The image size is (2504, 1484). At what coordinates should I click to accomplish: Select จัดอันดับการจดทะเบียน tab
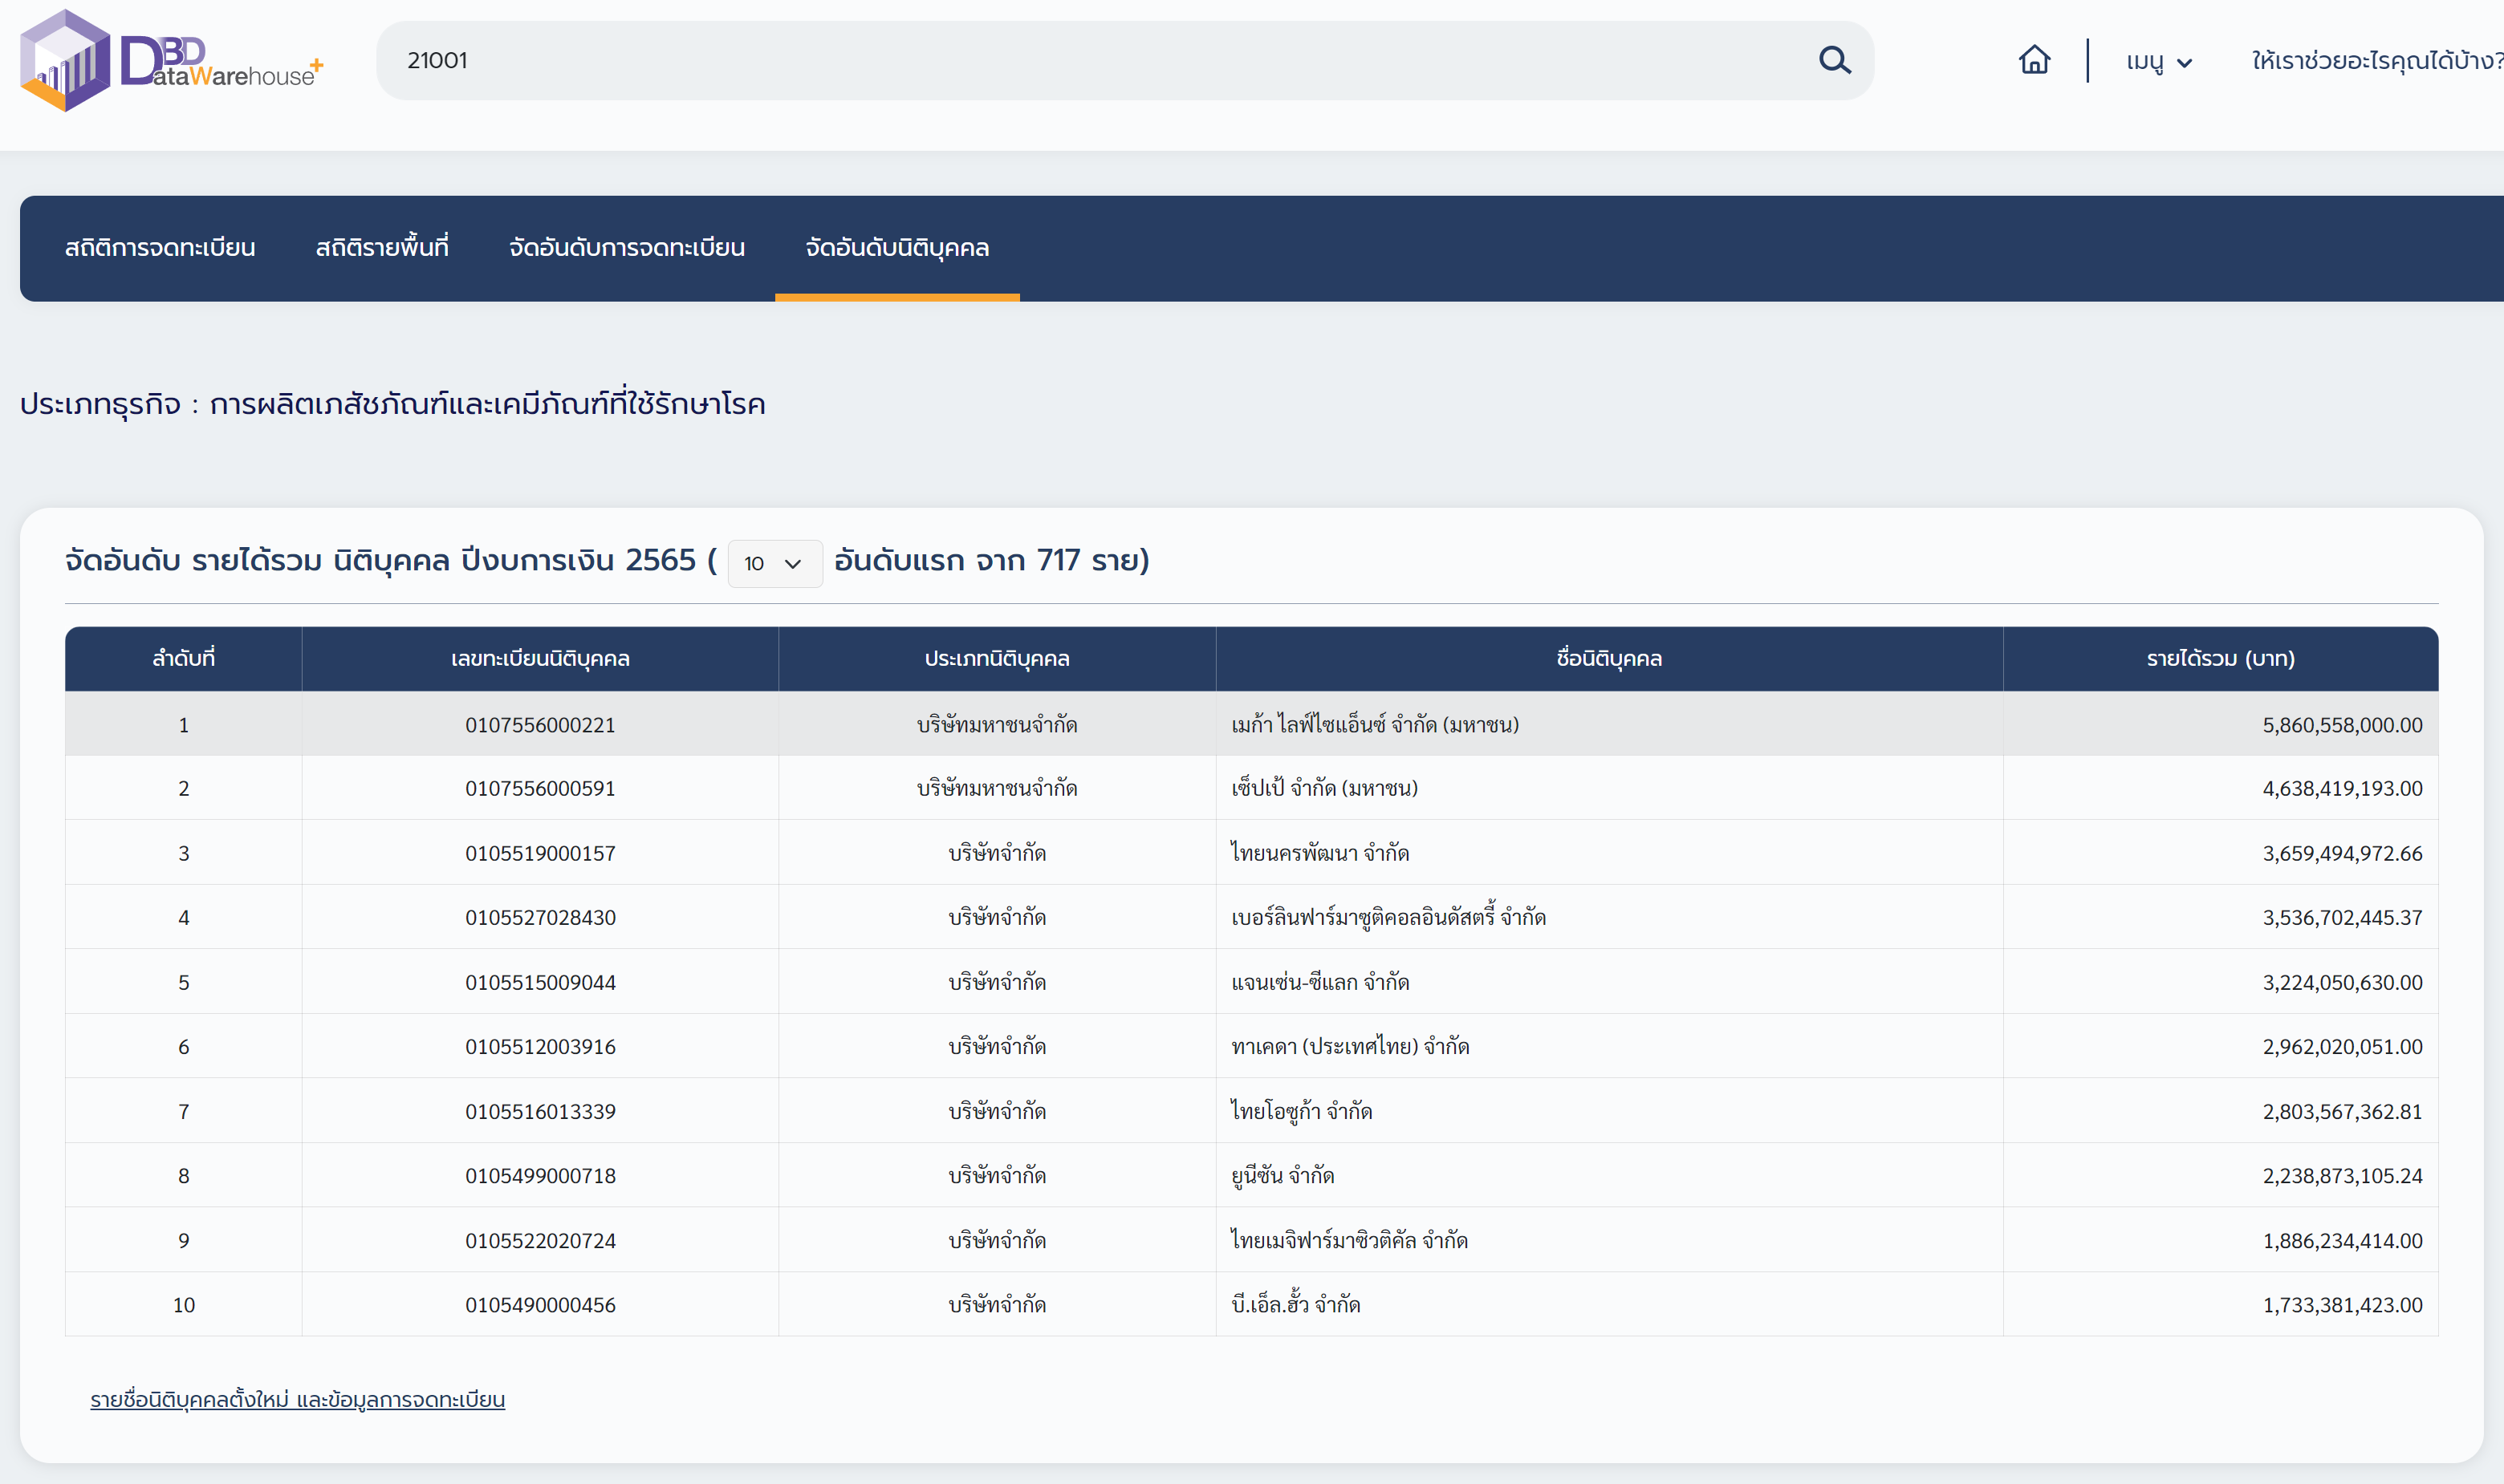[626, 248]
